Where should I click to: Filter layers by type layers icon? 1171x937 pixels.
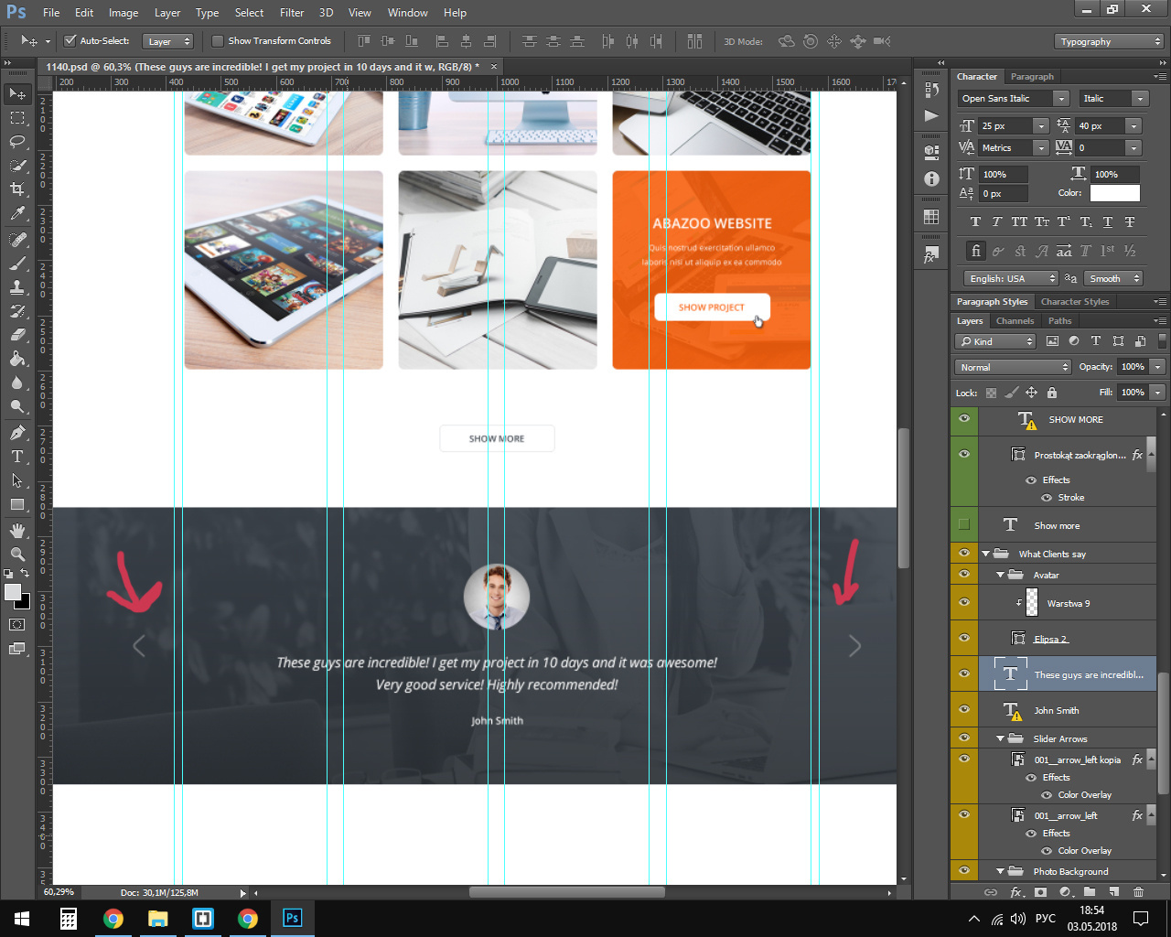pyautogui.click(x=1096, y=341)
